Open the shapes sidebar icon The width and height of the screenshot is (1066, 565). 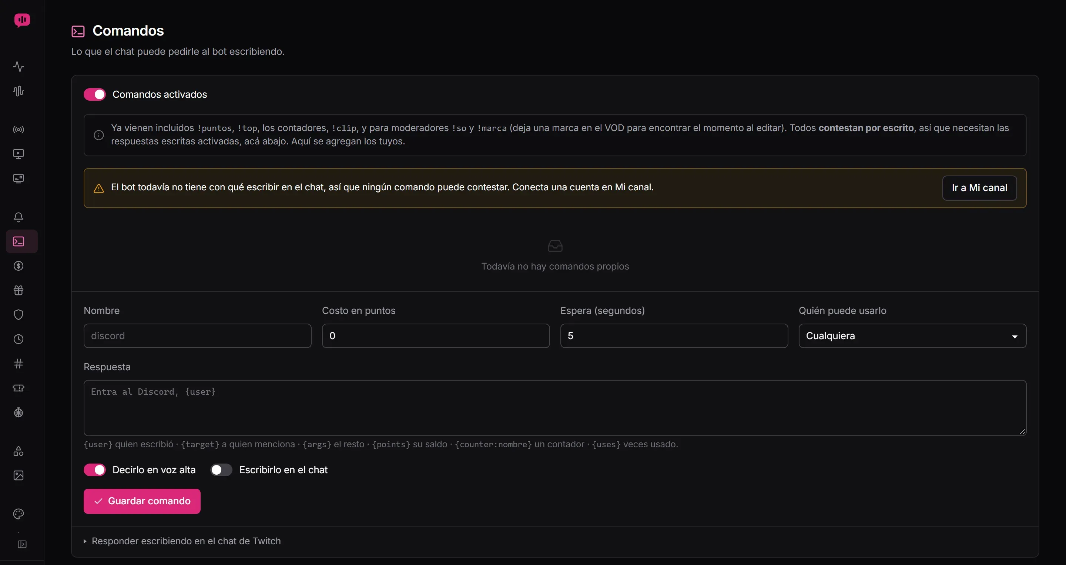pos(19,451)
